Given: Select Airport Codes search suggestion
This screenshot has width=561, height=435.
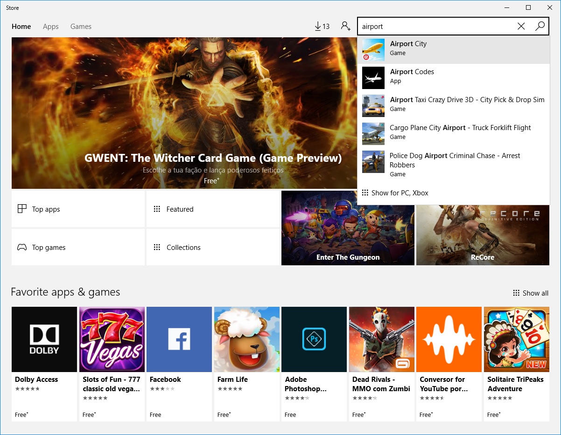Looking at the screenshot, I should 454,77.
